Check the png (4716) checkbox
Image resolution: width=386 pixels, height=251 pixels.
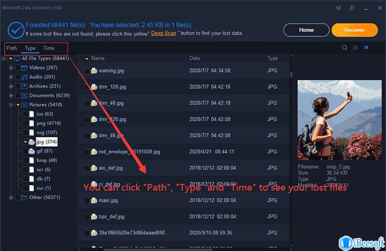(x=26, y=124)
